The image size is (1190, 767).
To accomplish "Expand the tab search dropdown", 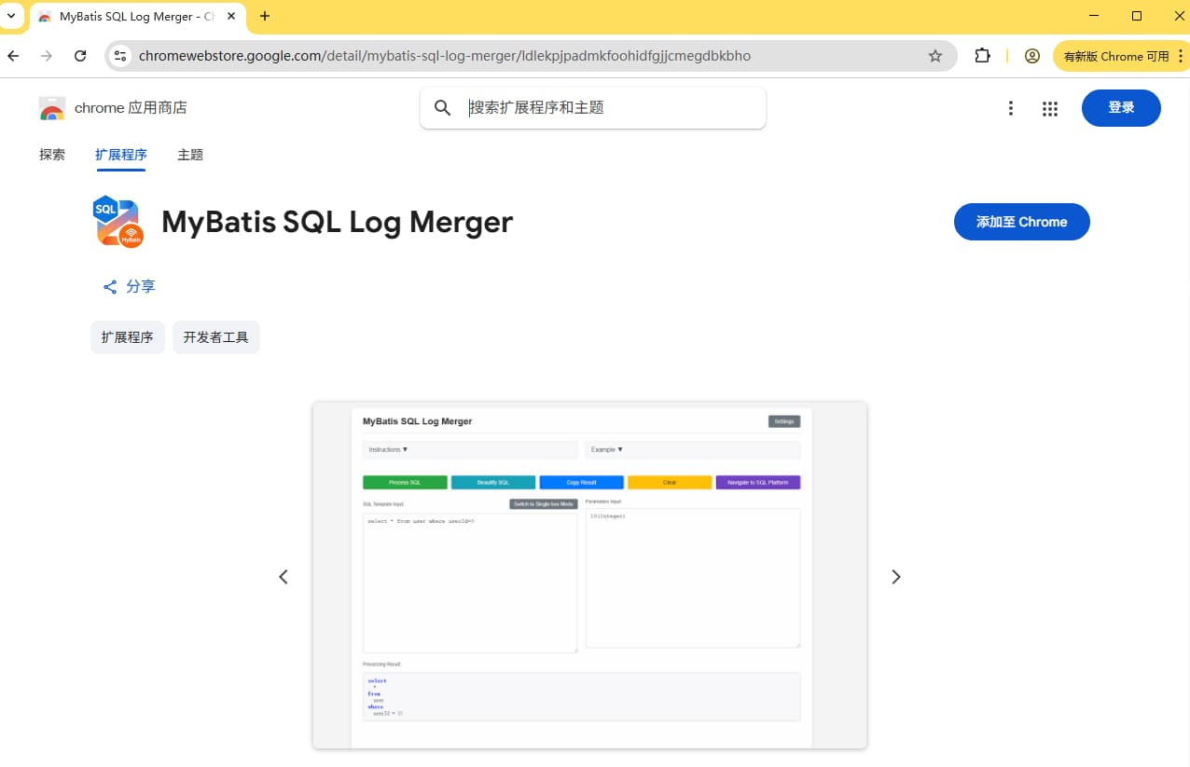I will 10,16.
